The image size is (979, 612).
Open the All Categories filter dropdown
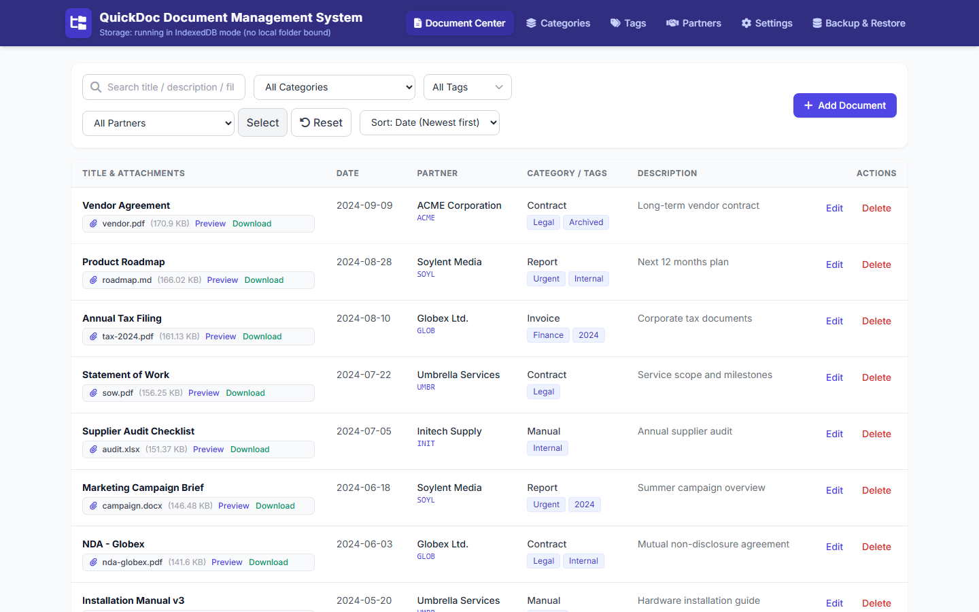point(334,87)
